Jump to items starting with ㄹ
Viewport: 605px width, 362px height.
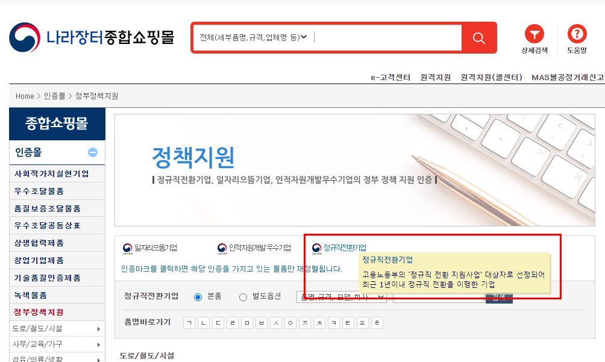pos(232,323)
